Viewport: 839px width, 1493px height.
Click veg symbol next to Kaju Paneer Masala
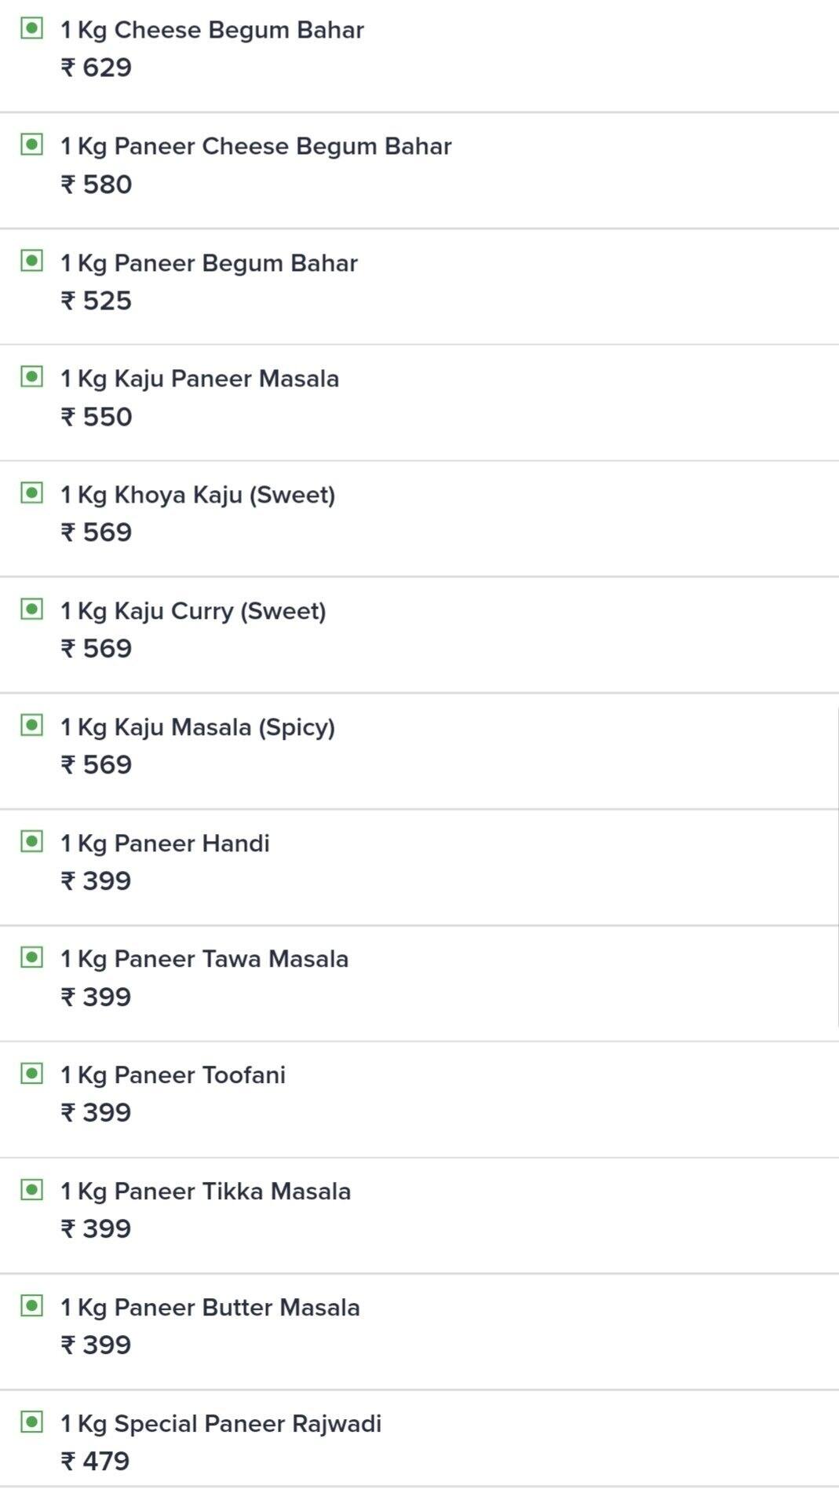point(31,377)
